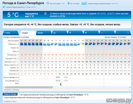Click 'Сегодня, понедельник, 9 октября' header
This screenshot has height=104, width=133.
point(16,37)
